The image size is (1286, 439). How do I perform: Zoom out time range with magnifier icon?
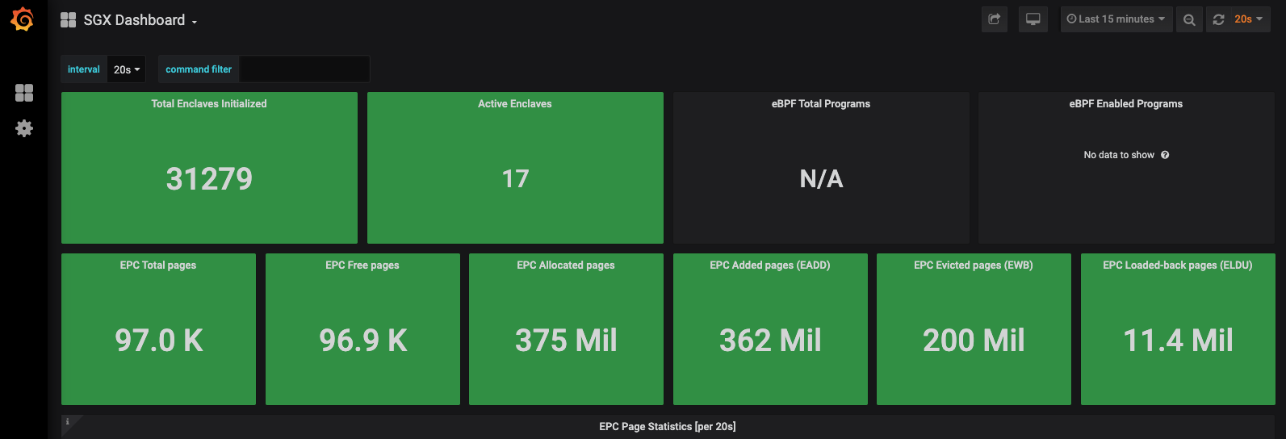point(1189,19)
